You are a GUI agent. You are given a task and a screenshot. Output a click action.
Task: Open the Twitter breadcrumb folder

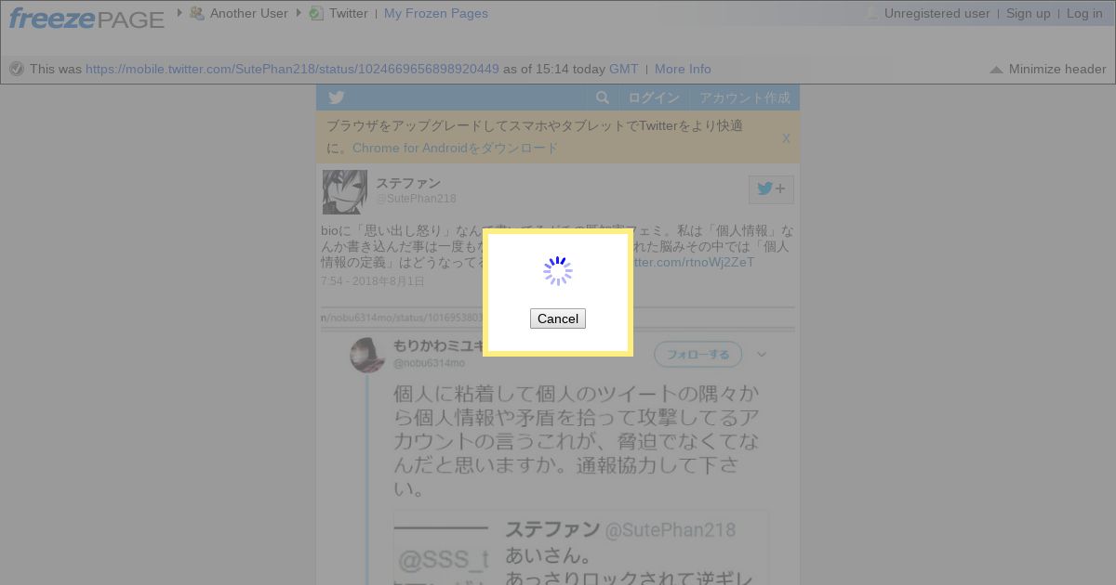coord(349,13)
